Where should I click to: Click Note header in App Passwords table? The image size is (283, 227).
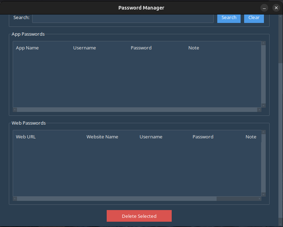(x=194, y=48)
